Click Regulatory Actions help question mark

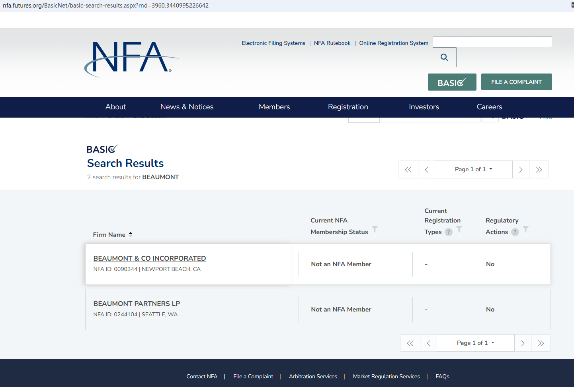pos(515,232)
